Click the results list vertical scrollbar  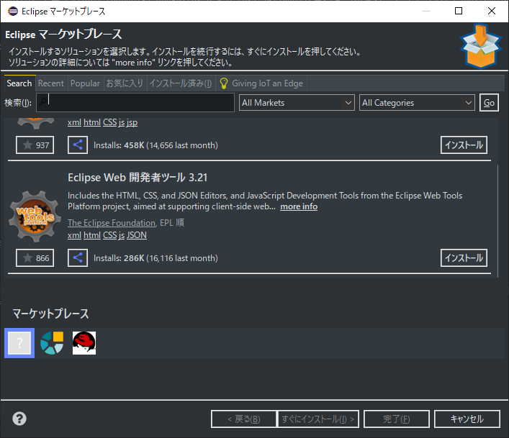click(497, 221)
